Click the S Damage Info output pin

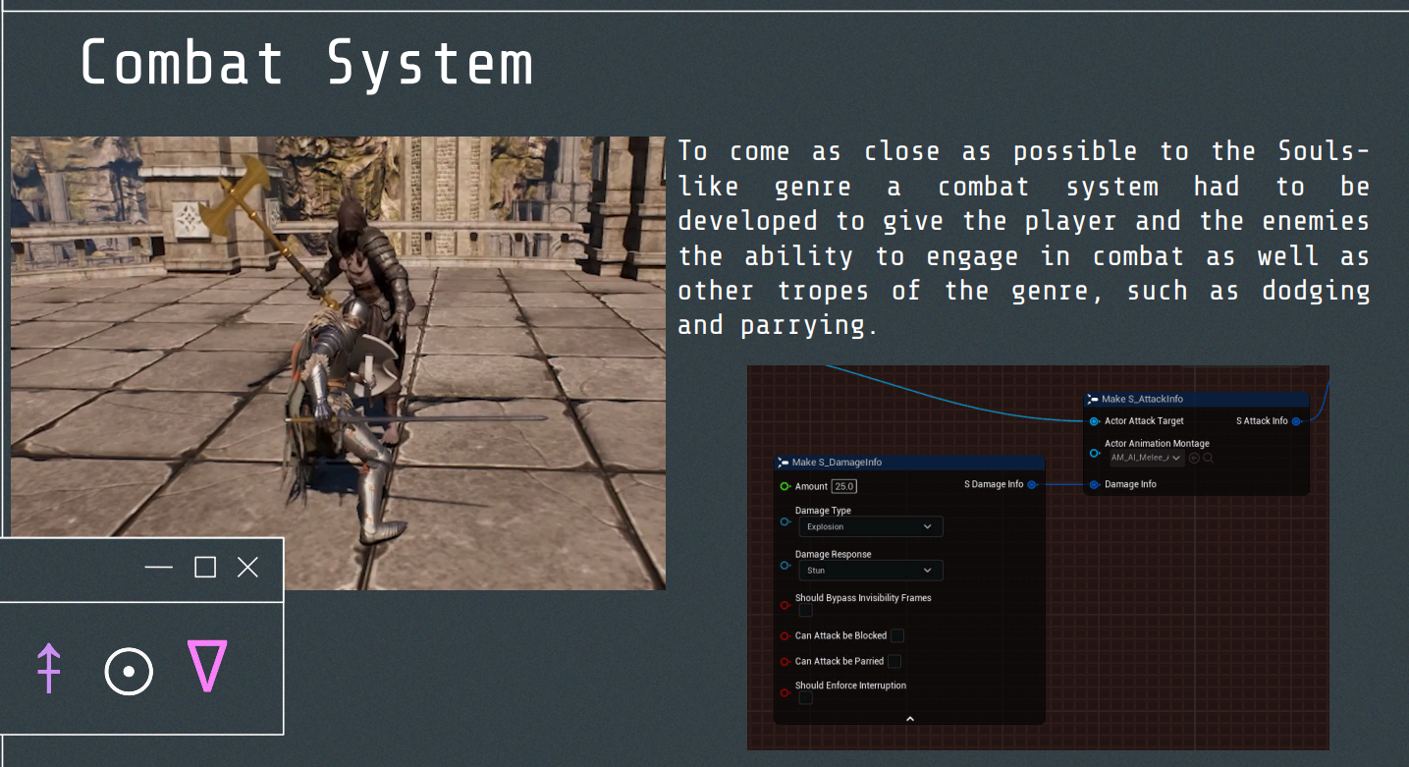(x=1032, y=484)
